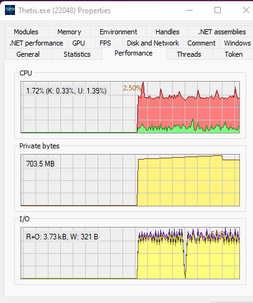Screen dimensions: 253x303
Task: Open the Threads tab
Action: click(189, 54)
